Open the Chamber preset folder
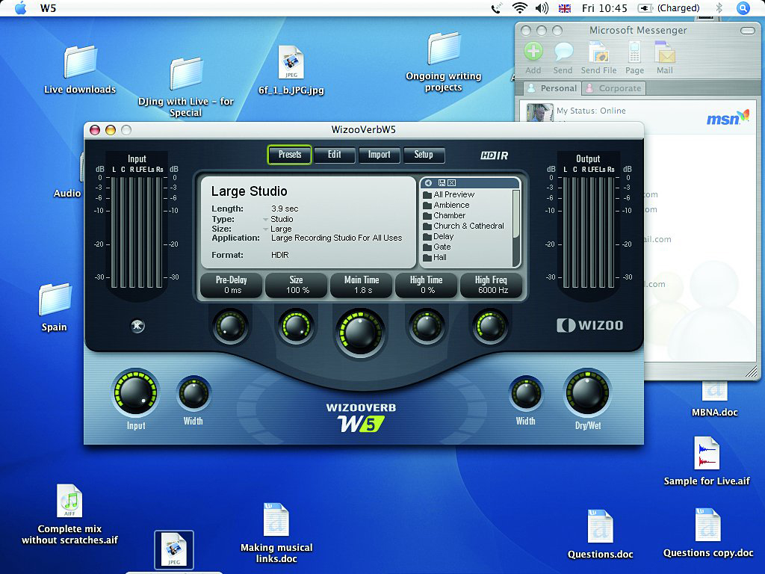Image resolution: width=765 pixels, height=574 pixels. click(x=445, y=215)
